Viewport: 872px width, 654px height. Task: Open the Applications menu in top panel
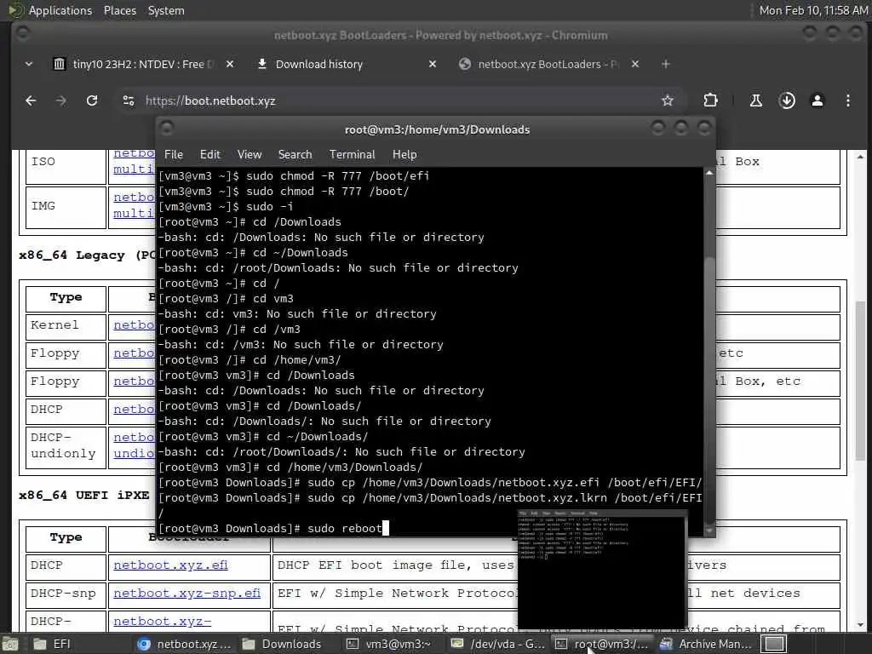(60, 10)
